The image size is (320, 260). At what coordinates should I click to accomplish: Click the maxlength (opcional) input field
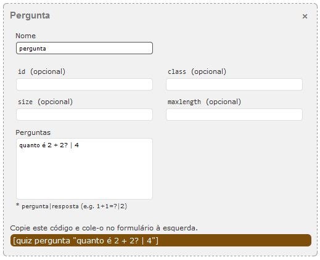pos(234,115)
